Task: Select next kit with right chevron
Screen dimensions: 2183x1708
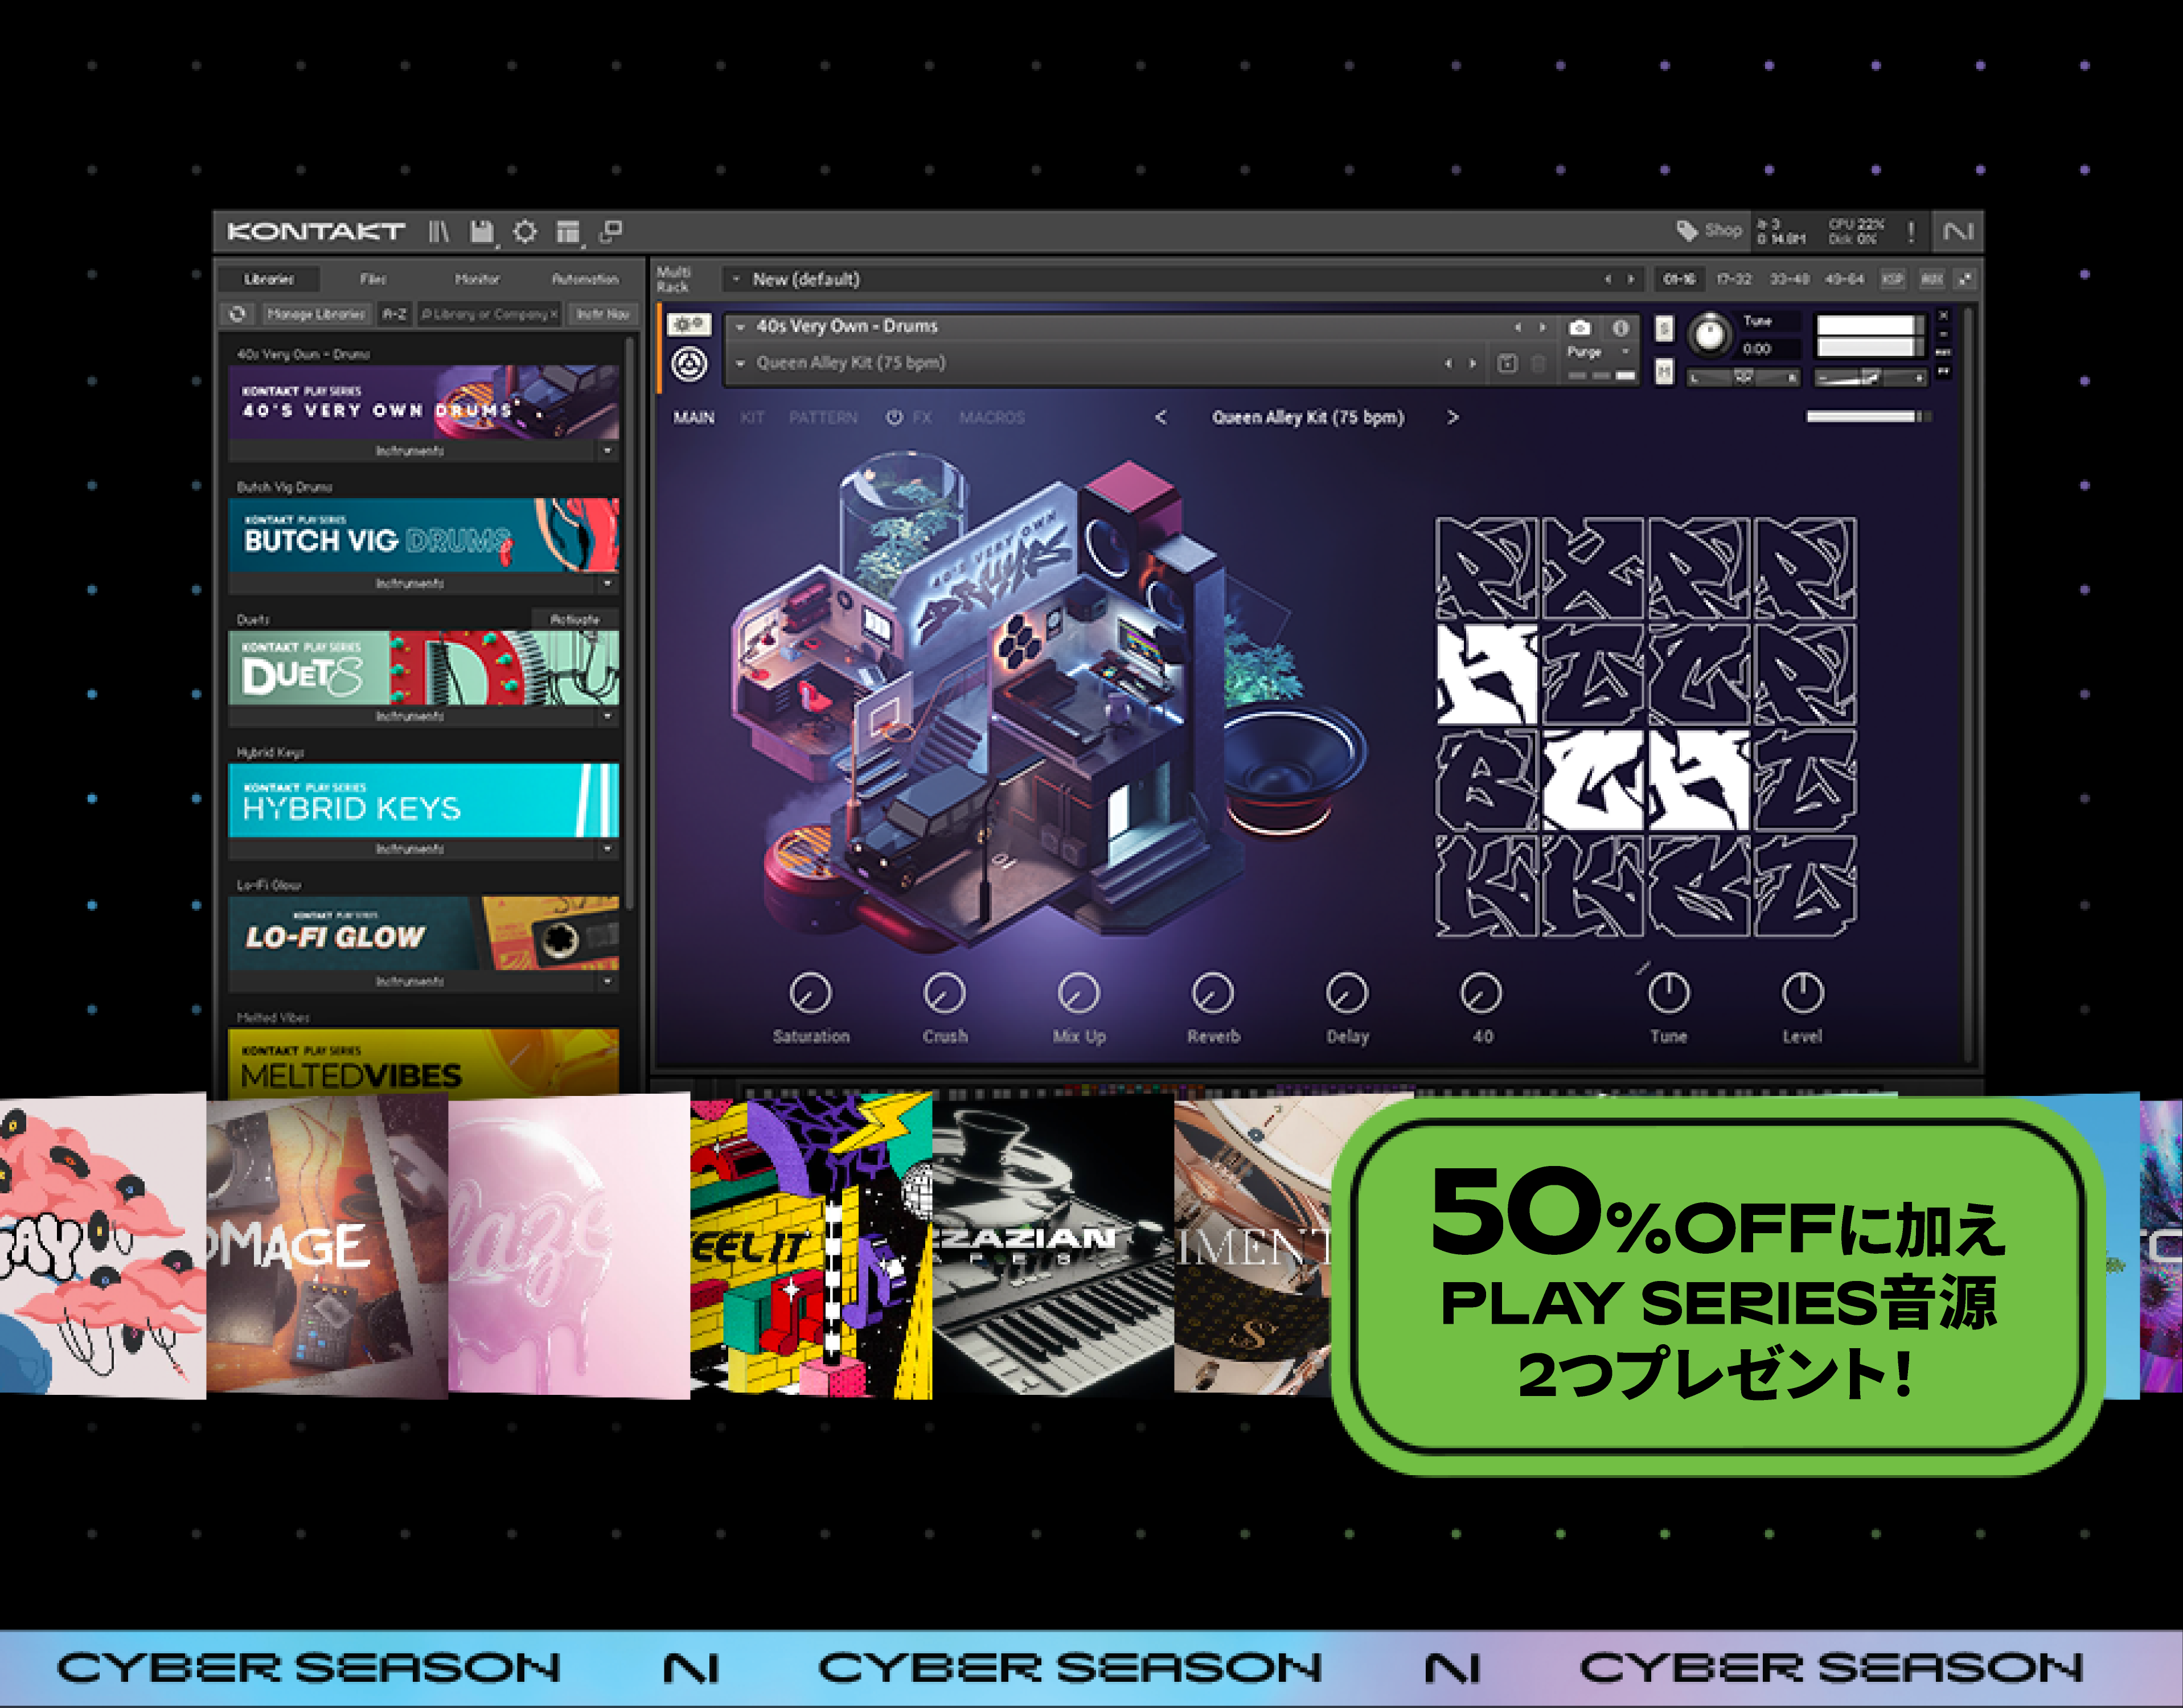Action: click(1453, 417)
